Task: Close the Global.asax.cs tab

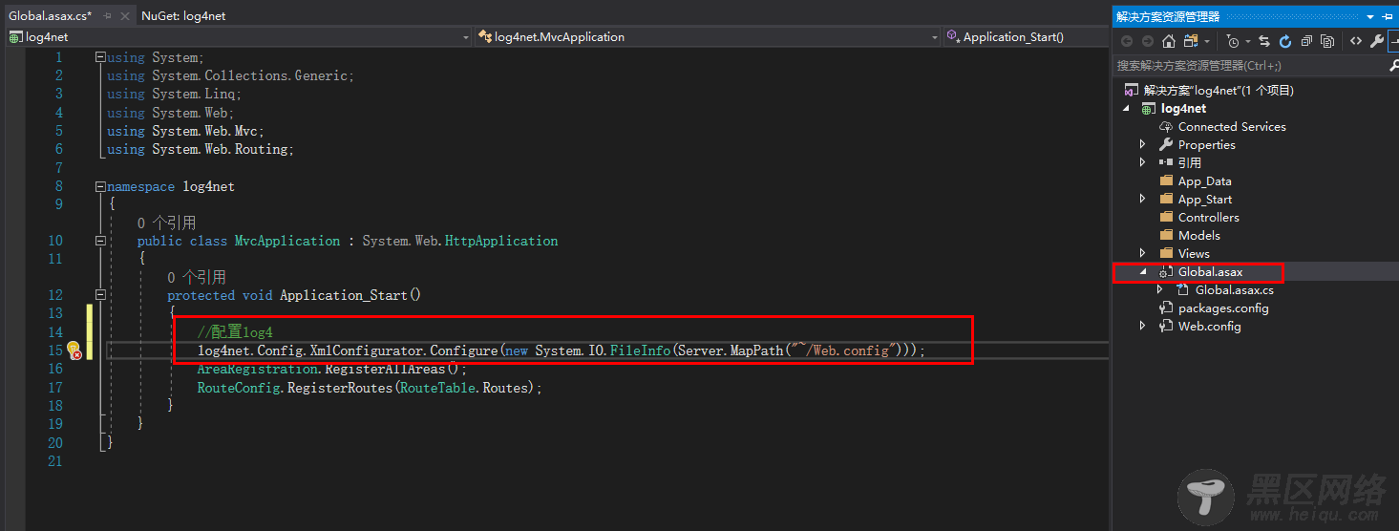Action: (x=124, y=16)
